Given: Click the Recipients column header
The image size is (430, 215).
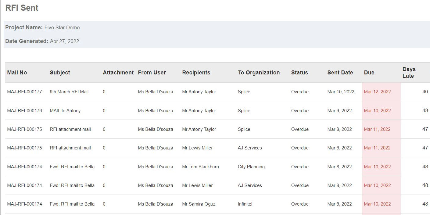Looking at the screenshot, I should click(x=196, y=73).
